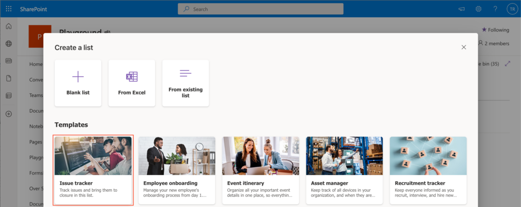Click the Issue tracker title text
This screenshot has width=521, height=207.
[76, 183]
